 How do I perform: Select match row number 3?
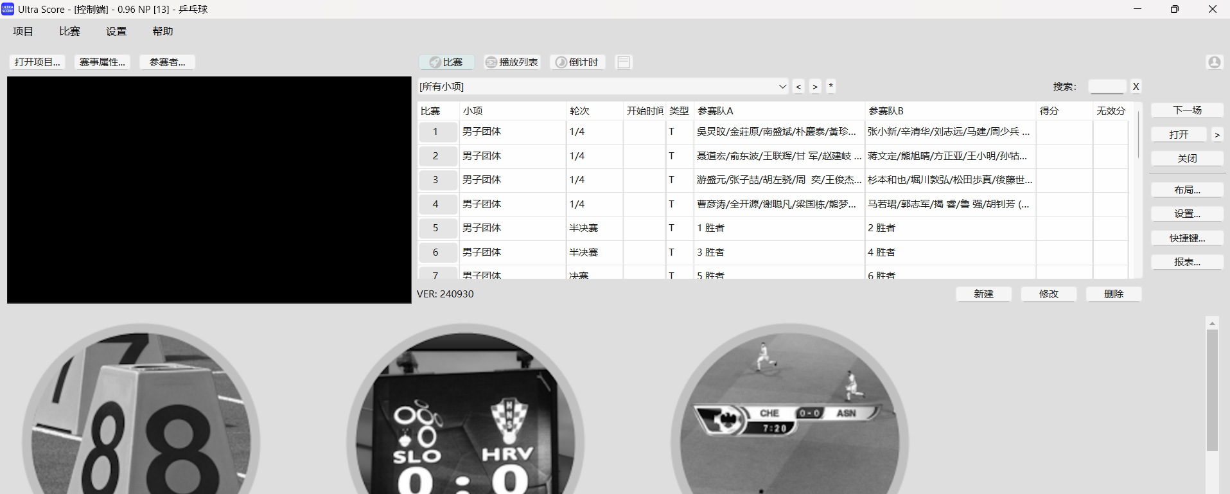pos(435,180)
